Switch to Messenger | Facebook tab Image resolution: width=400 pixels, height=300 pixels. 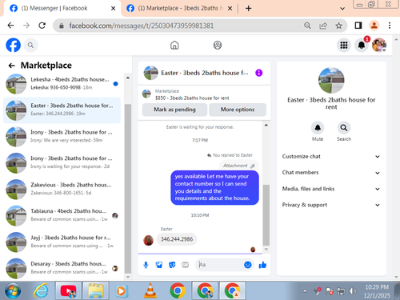[x=62, y=8]
